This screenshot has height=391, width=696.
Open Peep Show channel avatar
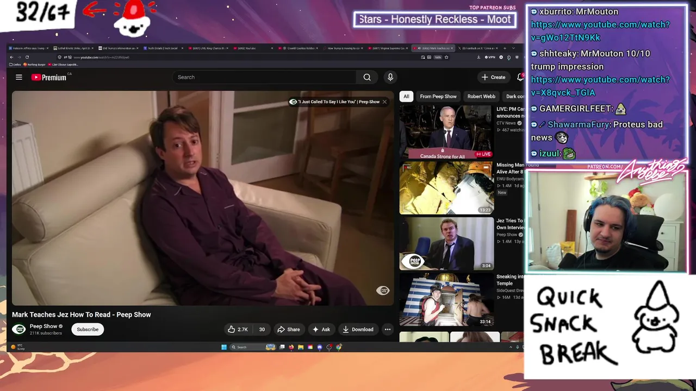click(x=19, y=329)
